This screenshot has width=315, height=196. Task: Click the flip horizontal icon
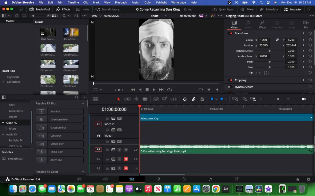click(x=258, y=73)
